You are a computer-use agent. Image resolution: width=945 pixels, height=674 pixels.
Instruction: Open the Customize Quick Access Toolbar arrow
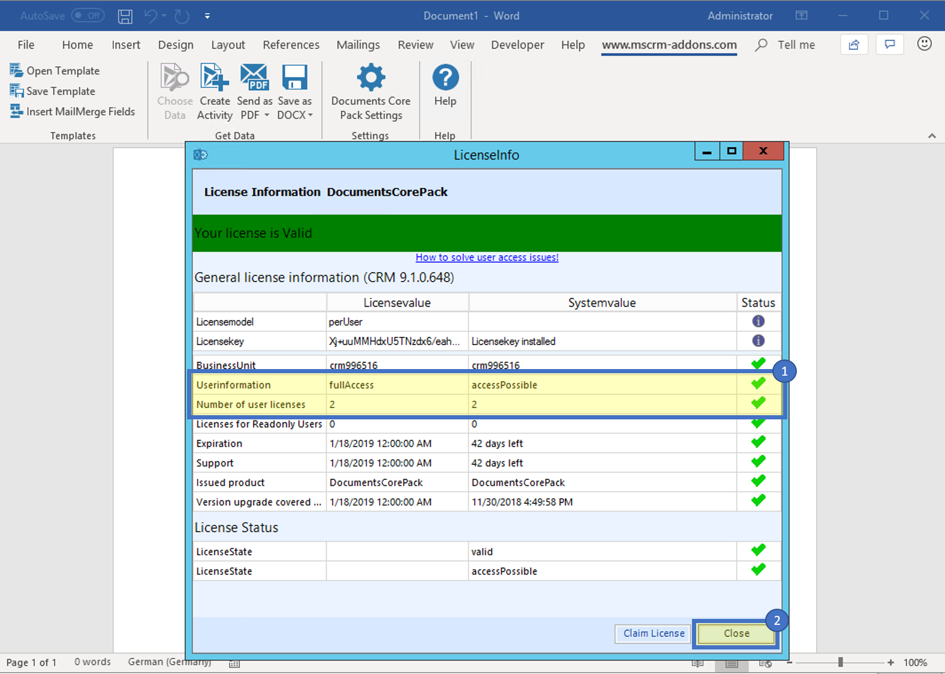tap(207, 16)
